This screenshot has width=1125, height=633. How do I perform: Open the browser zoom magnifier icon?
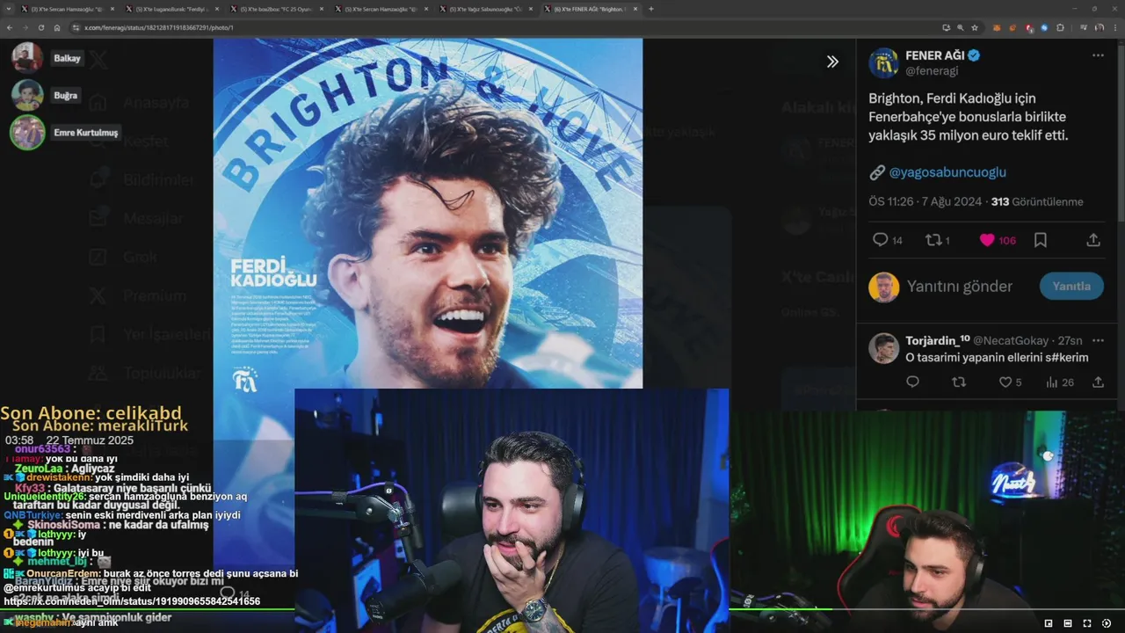coord(961,27)
